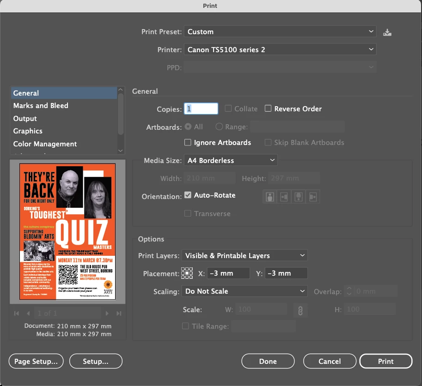Go to first artboard page in preview
The width and height of the screenshot is (422, 386).
17,313
